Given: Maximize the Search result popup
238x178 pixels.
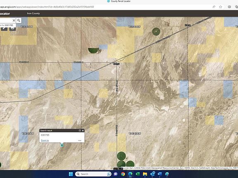Looking at the screenshot, I should click(x=80, y=131).
